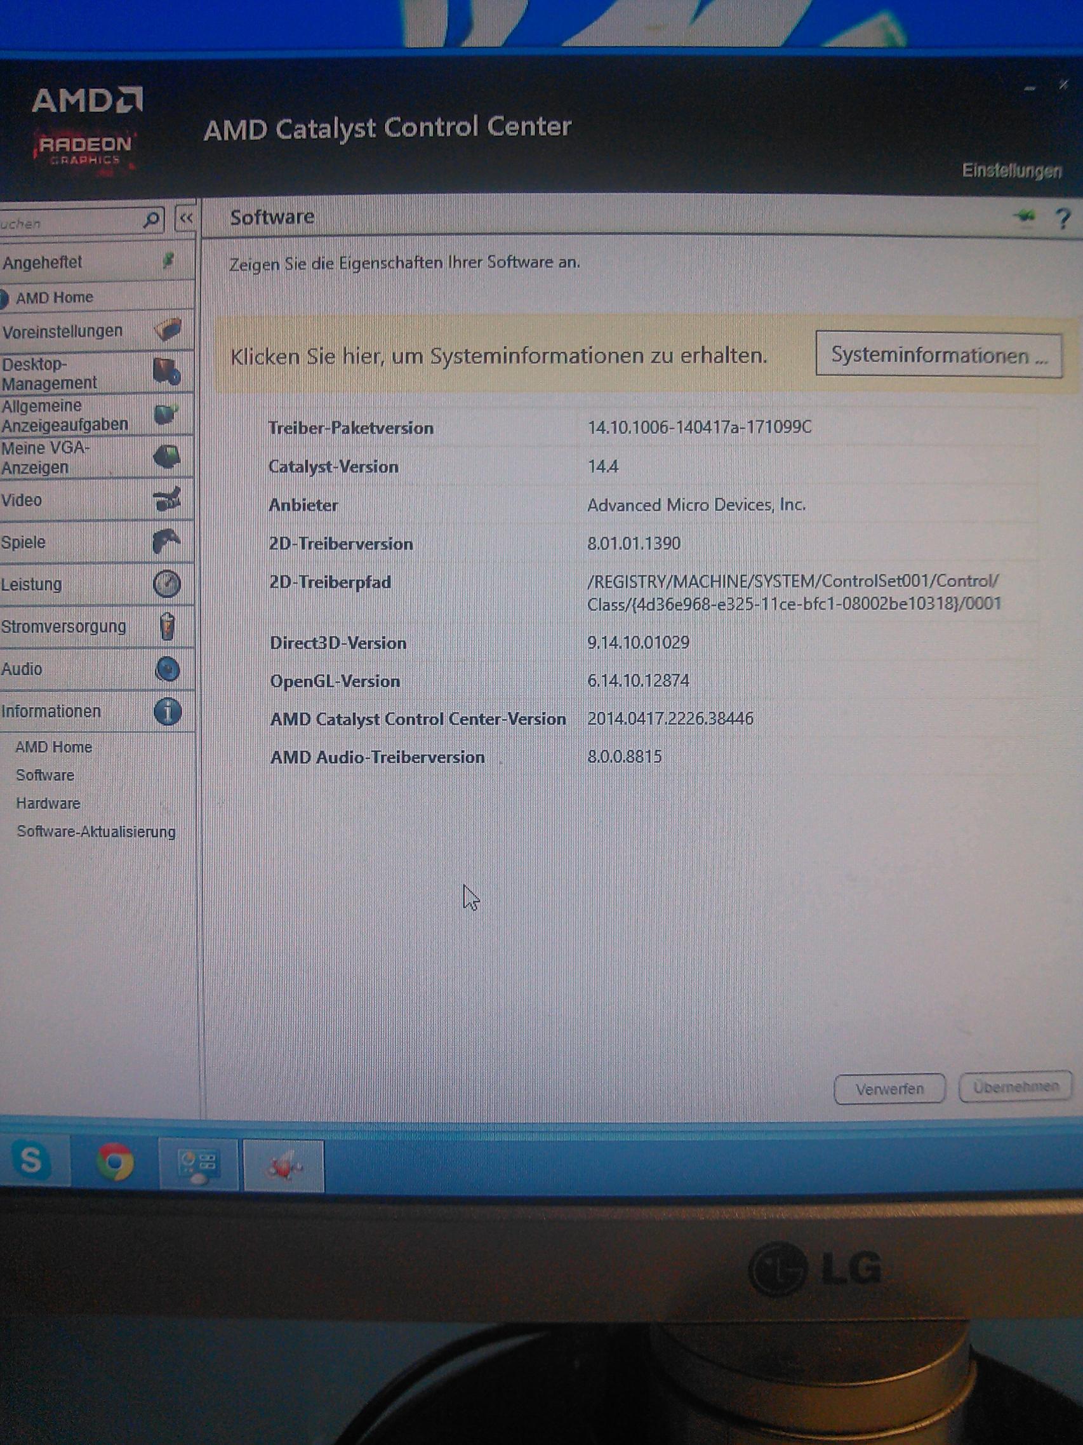Image resolution: width=1083 pixels, height=1445 pixels.
Task: Click the Video camera icon
Action: [x=167, y=500]
